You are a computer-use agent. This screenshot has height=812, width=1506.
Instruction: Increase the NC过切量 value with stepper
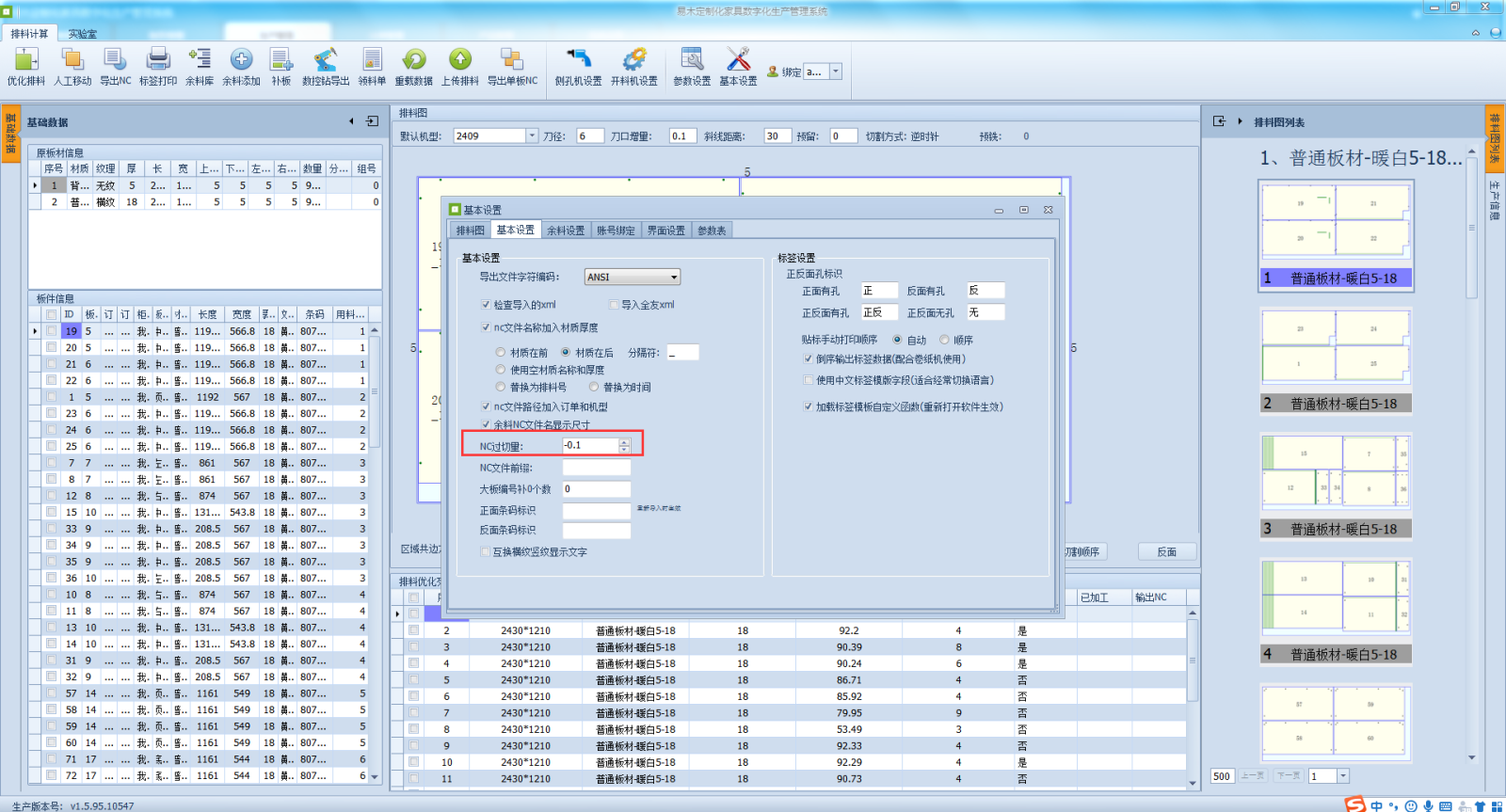click(624, 441)
